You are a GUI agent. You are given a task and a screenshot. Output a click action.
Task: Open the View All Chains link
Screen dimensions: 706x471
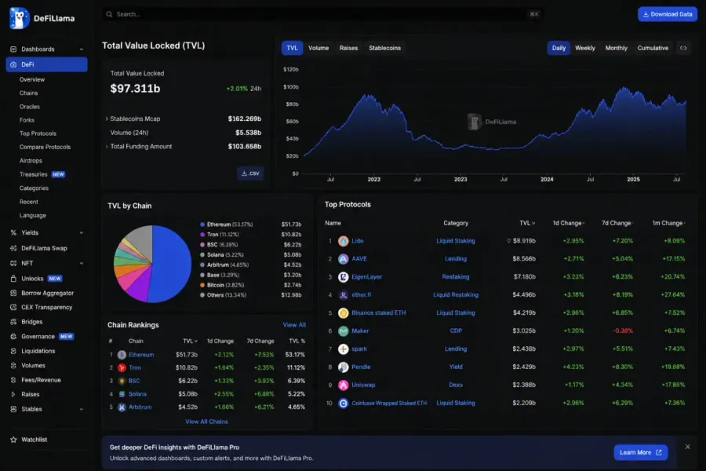click(206, 422)
